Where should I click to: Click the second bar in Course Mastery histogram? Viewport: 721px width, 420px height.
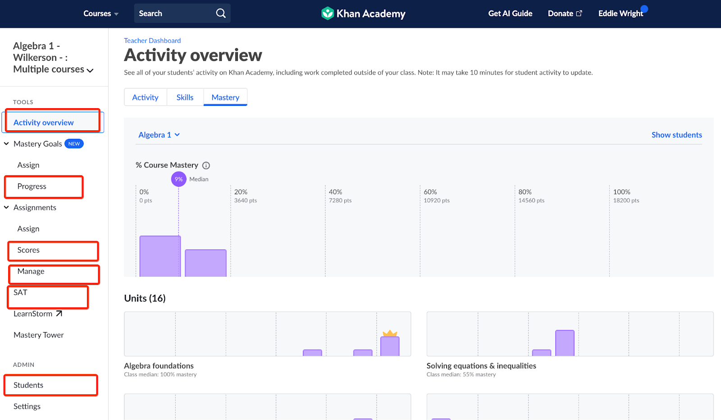click(x=205, y=263)
